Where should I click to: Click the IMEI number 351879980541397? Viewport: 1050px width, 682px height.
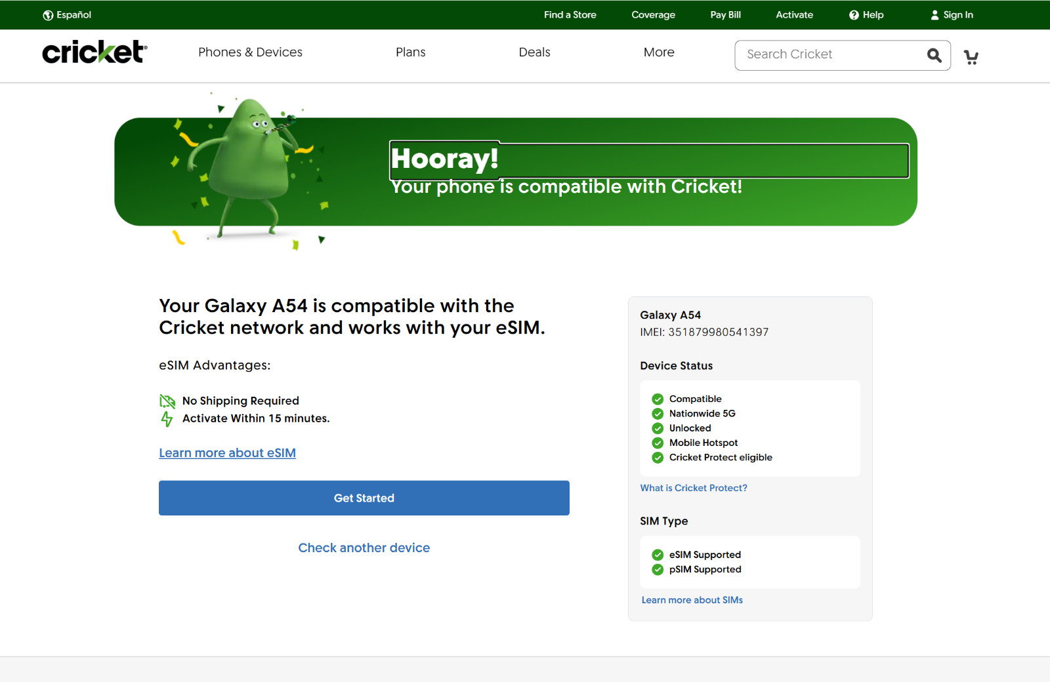(718, 332)
